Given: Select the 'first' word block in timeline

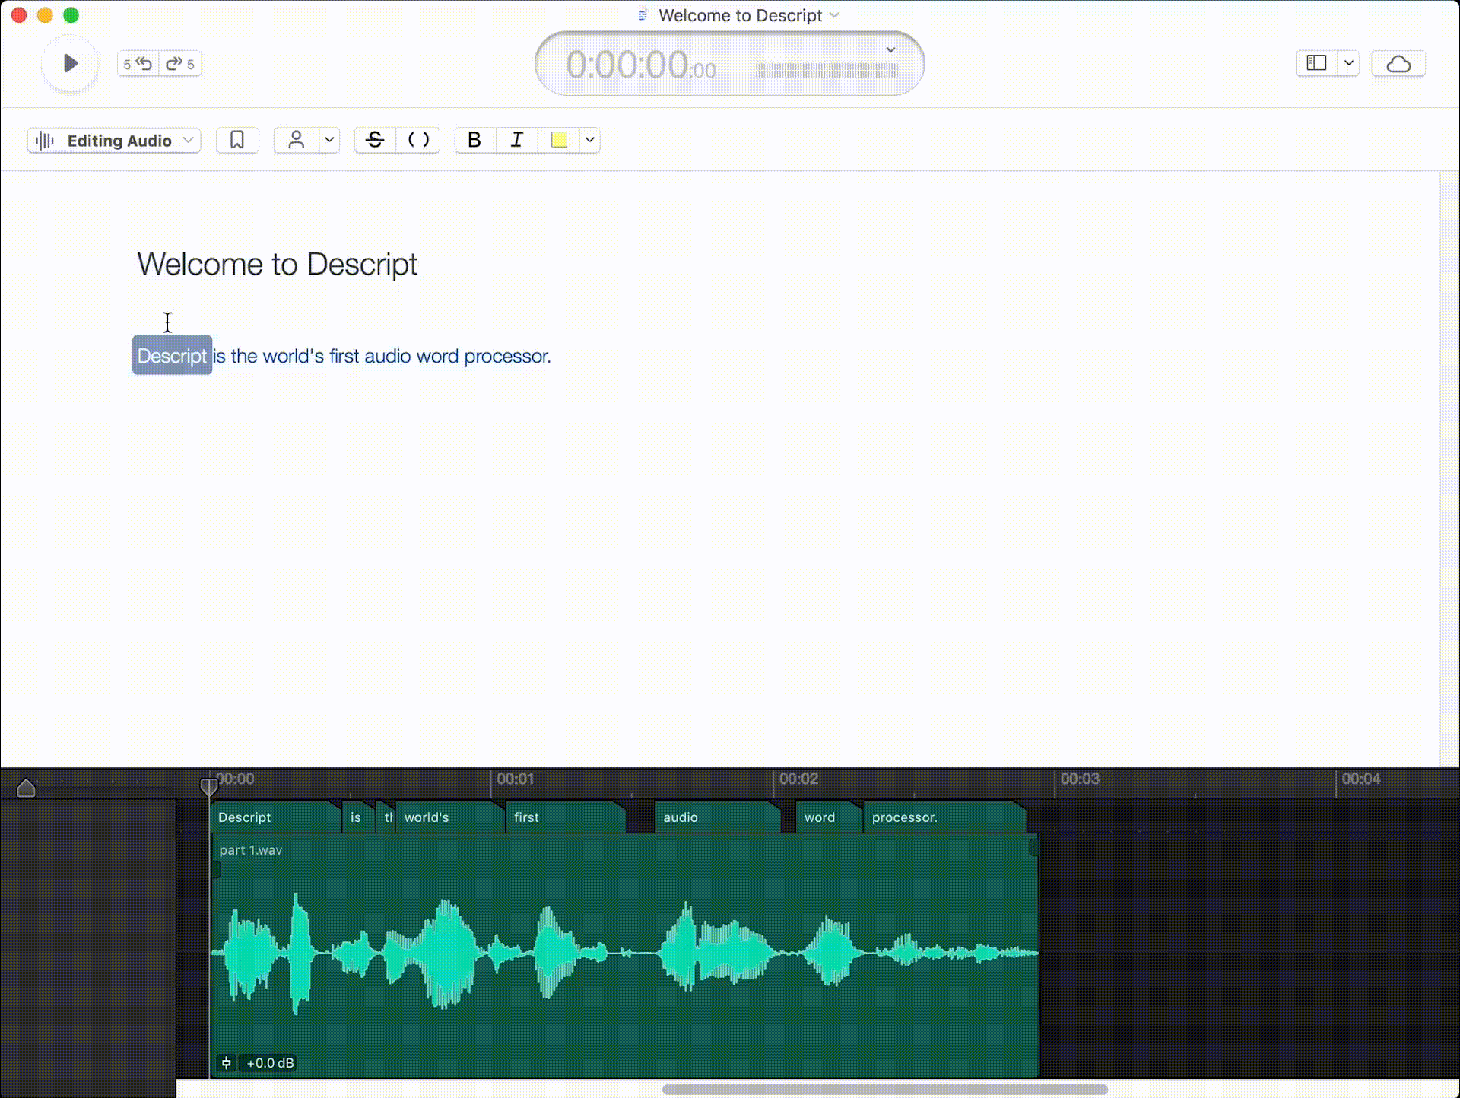Looking at the screenshot, I should click(565, 817).
